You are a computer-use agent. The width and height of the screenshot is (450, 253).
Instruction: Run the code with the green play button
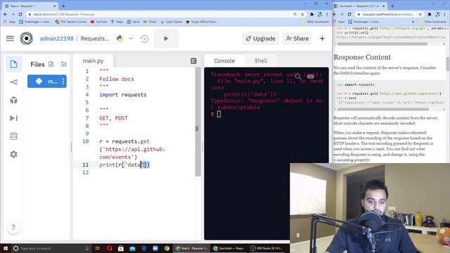point(166,39)
